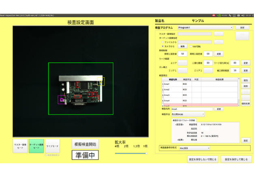254x177 pixels.
Task: Expand the PNG保存 image format dropdown
Action: [194, 148]
